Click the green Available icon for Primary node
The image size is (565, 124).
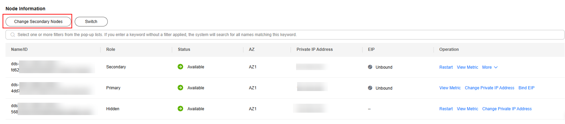coord(180,88)
